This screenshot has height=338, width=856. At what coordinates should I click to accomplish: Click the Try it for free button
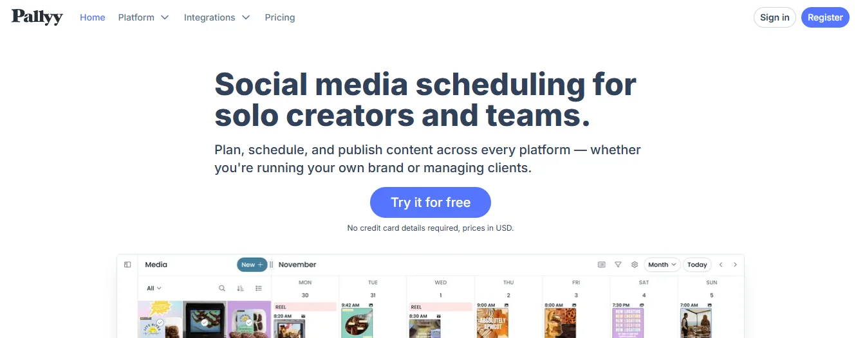click(430, 202)
